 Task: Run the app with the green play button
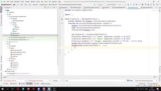[120, 5]
